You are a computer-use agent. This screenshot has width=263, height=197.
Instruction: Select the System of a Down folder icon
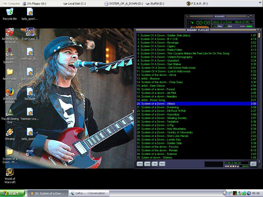click(10, 156)
